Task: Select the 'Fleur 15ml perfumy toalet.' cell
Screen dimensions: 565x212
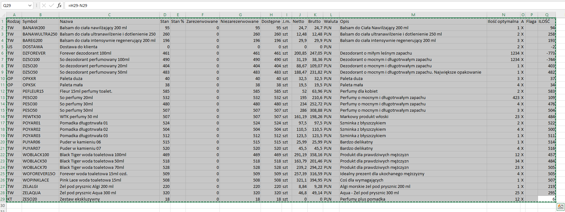Action: (109, 91)
